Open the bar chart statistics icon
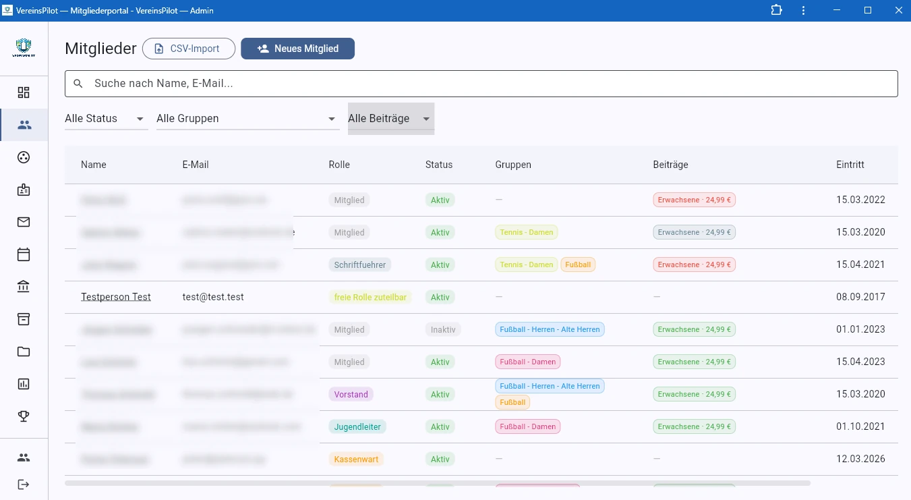 24,384
